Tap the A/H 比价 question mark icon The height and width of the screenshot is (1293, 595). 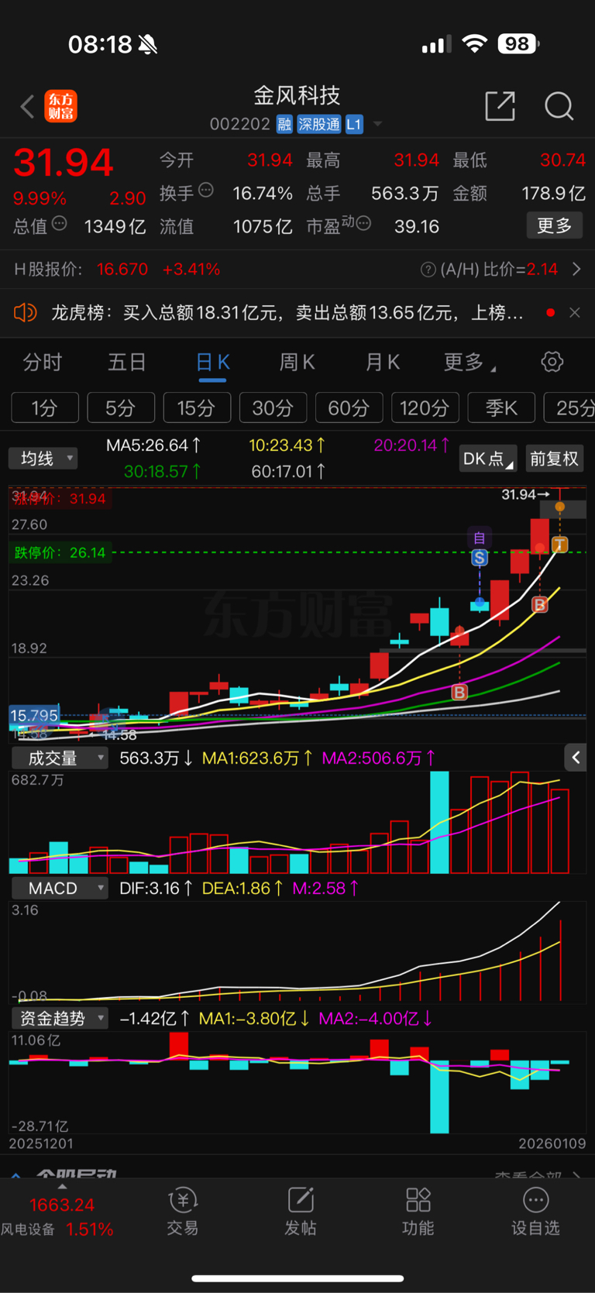click(428, 270)
